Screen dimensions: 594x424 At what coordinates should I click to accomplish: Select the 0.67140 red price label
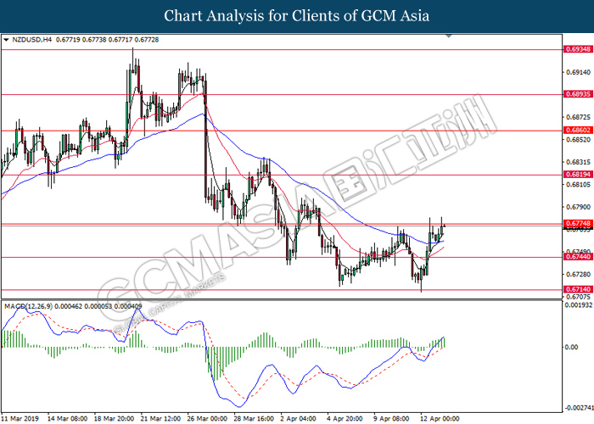pos(578,289)
